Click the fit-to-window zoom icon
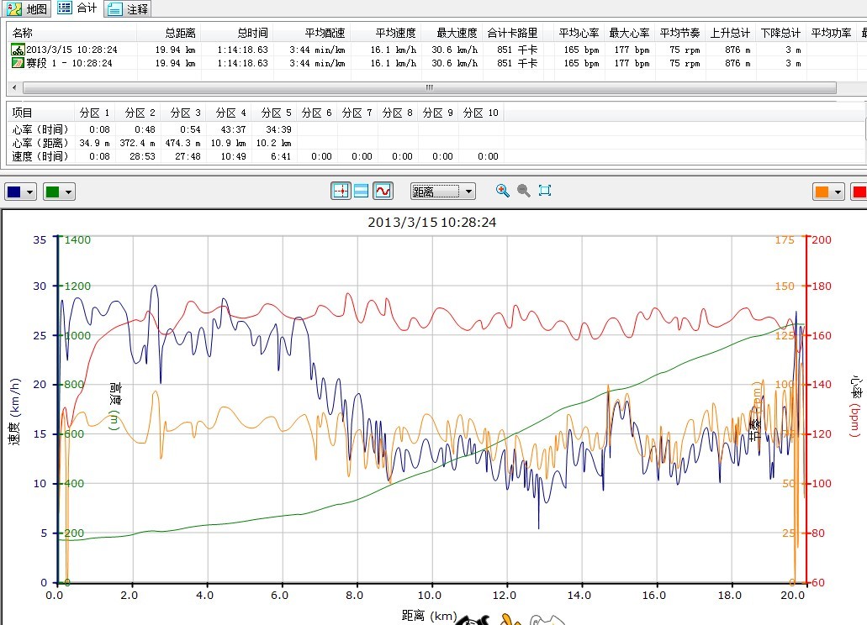Screen dimensions: 867x625 tap(545, 191)
